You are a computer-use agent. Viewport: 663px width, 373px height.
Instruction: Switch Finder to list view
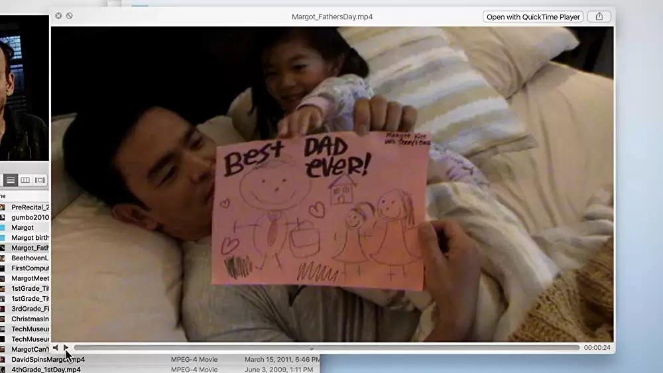[x=11, y=180]
